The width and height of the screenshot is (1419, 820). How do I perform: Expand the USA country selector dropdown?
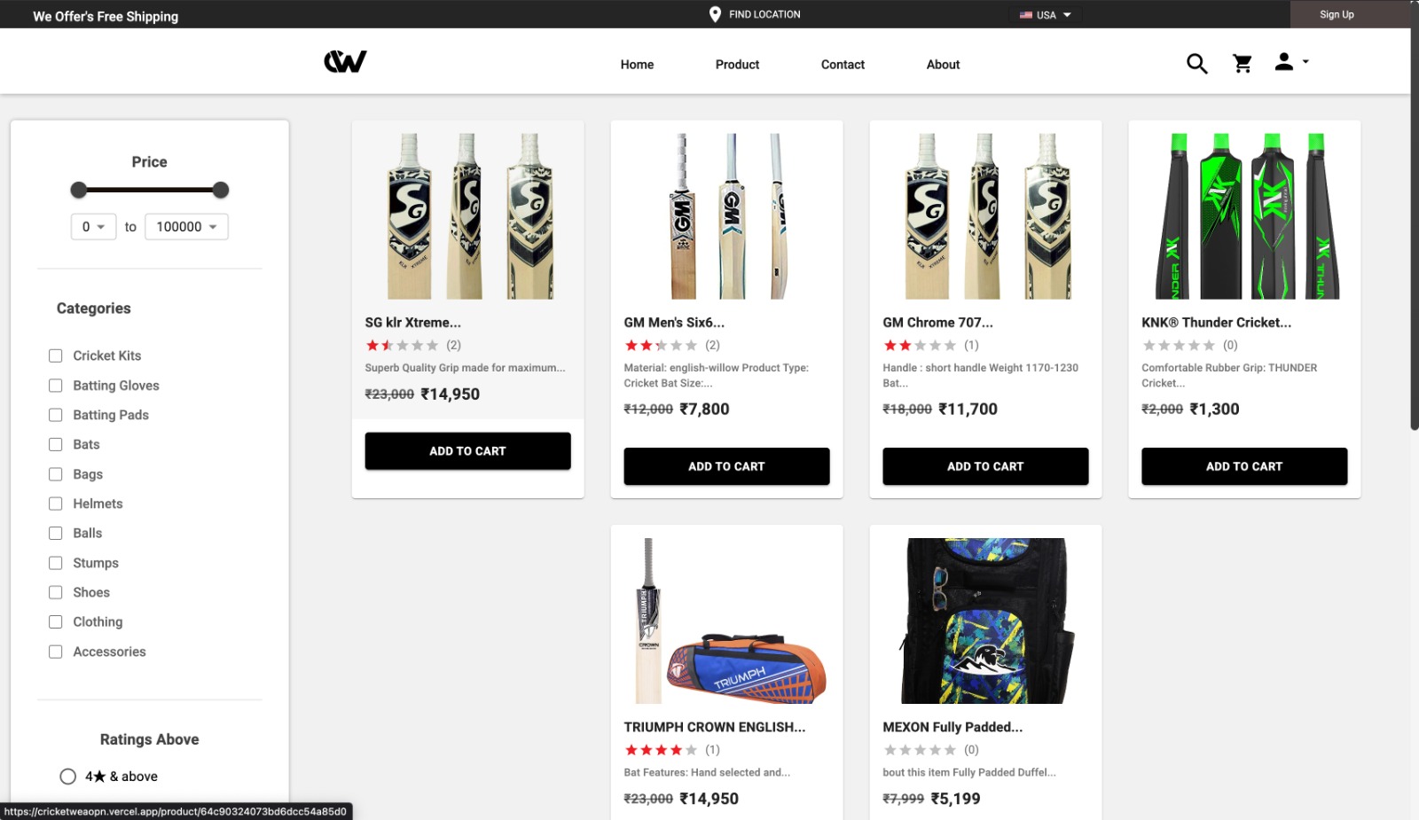pyautogui.click(x=1046, y=15)
